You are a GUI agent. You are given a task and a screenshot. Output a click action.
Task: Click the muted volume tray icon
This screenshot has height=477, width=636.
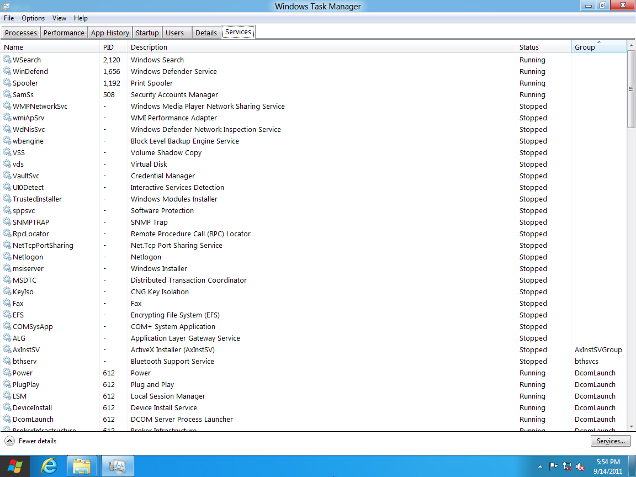tap(580, 467)
